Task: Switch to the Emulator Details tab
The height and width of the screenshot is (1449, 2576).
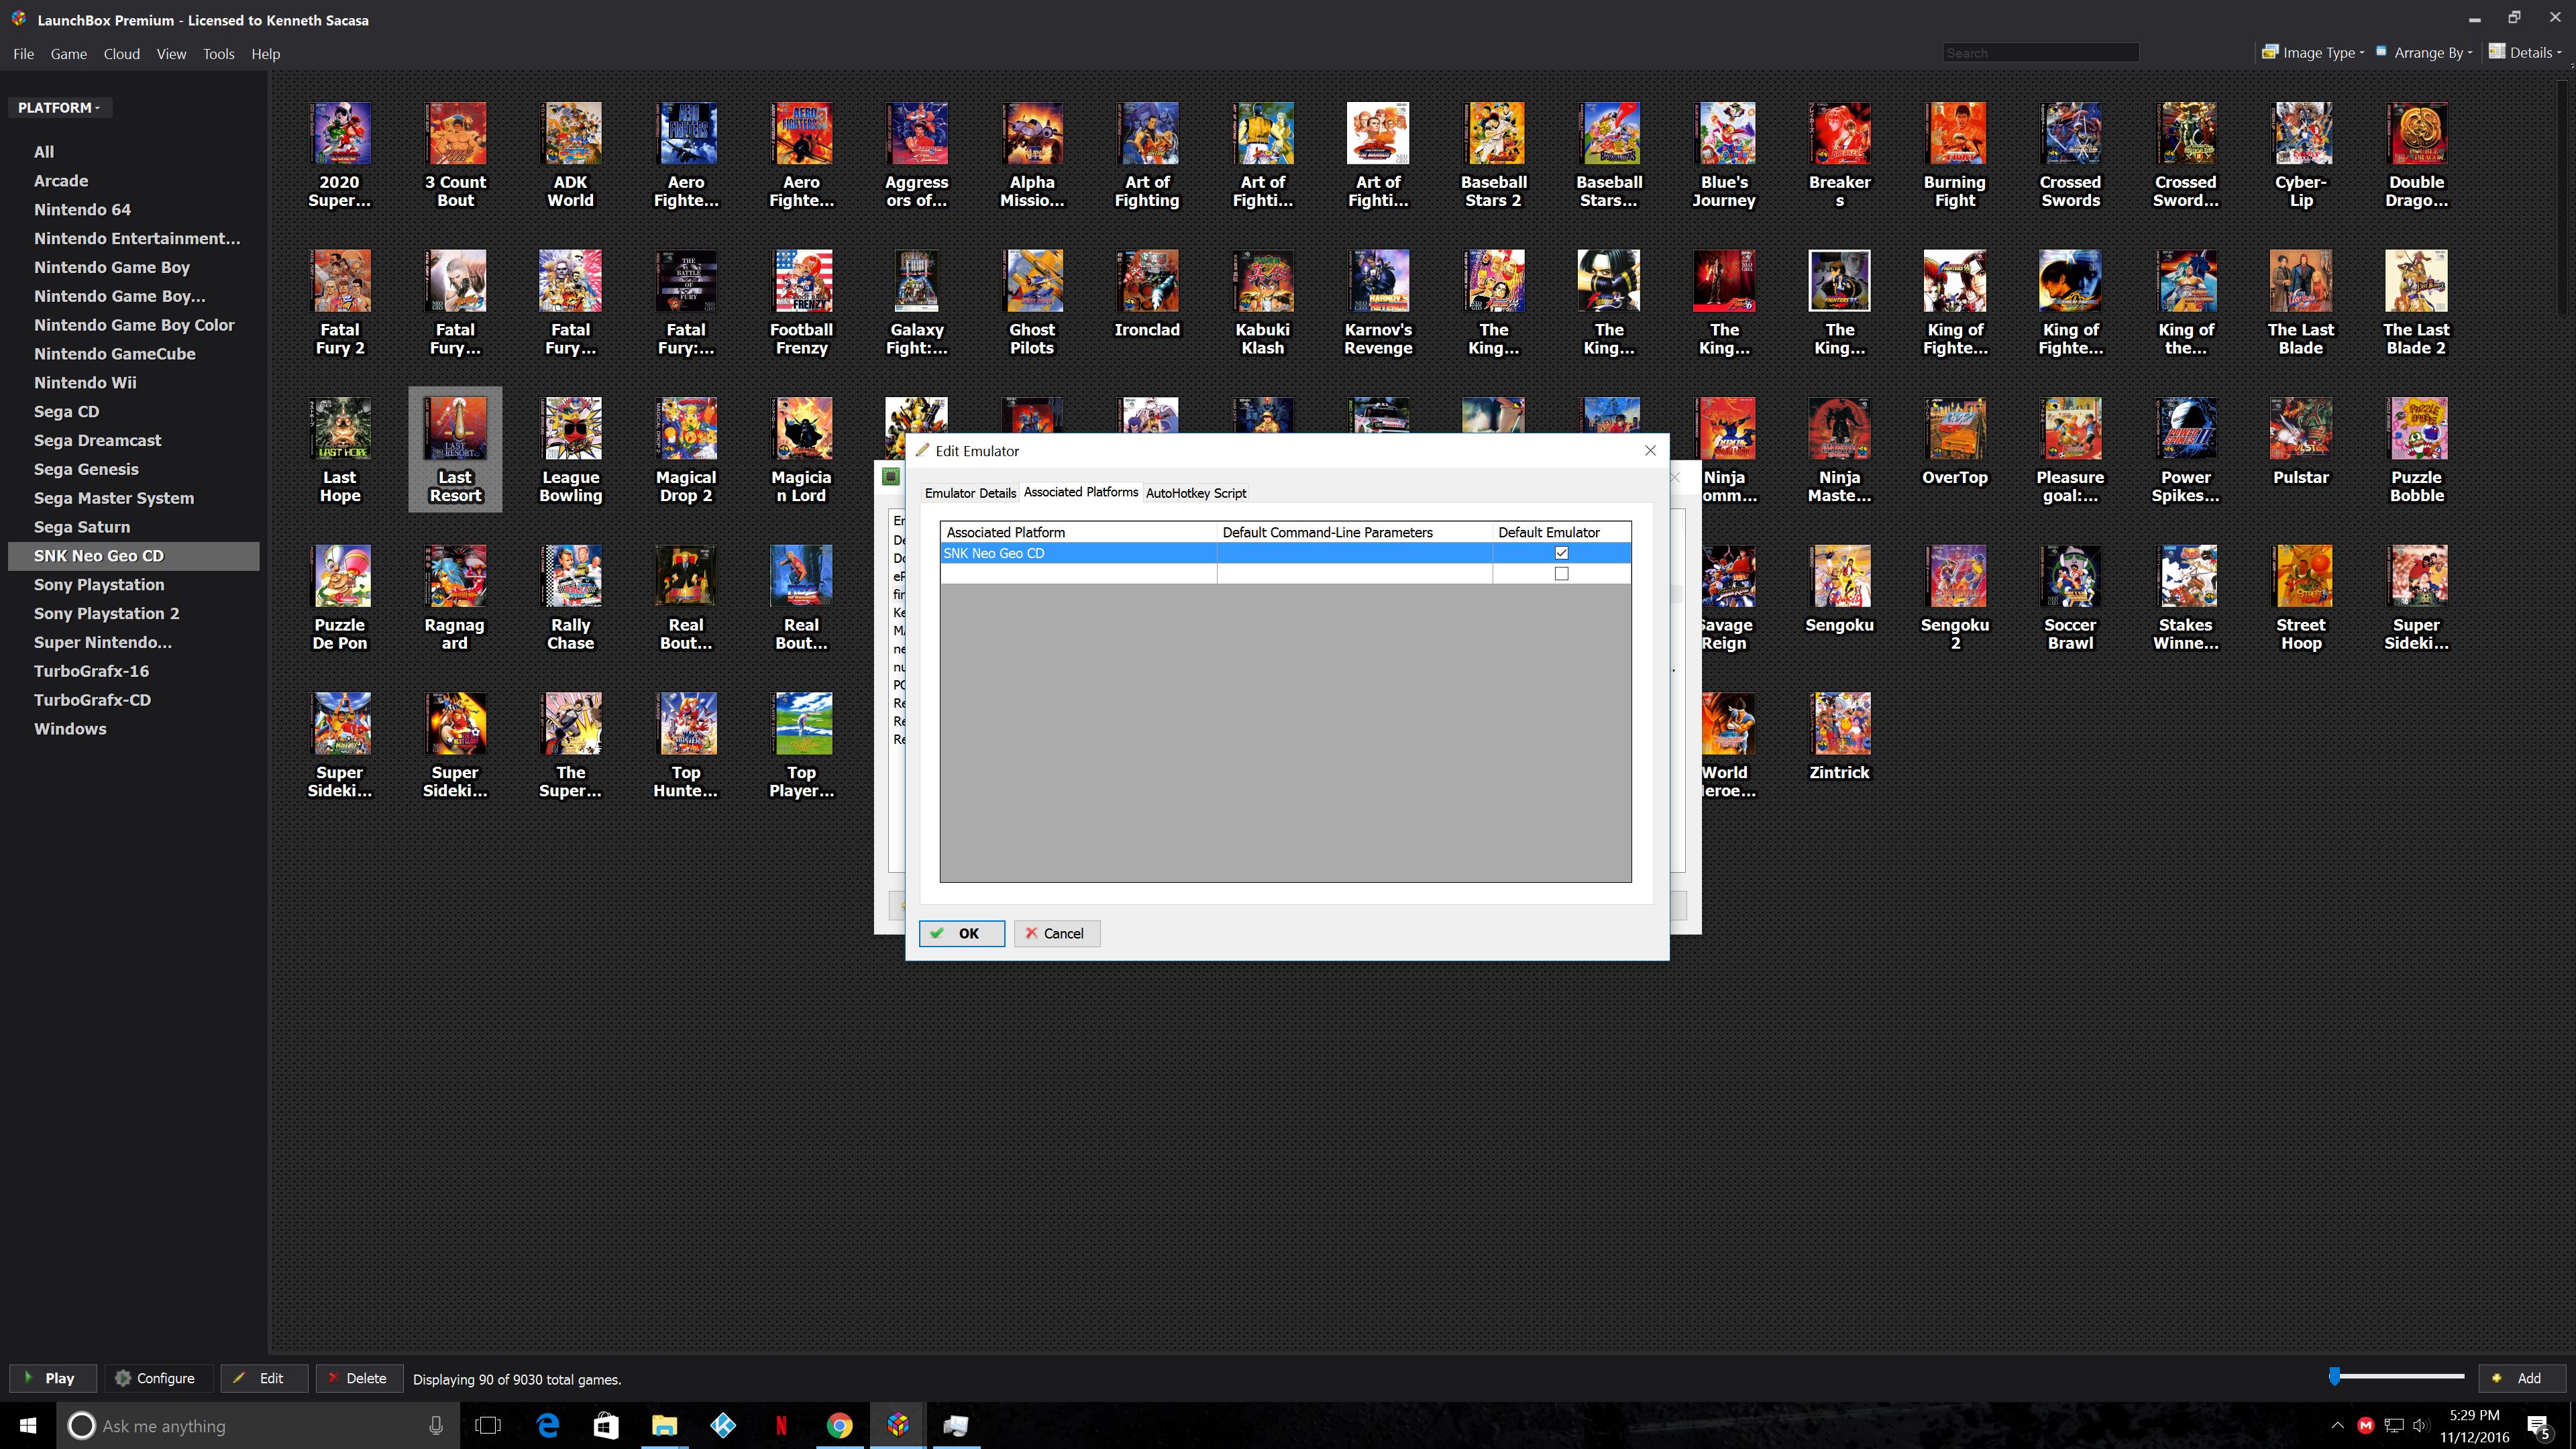Action: point(970,493)
